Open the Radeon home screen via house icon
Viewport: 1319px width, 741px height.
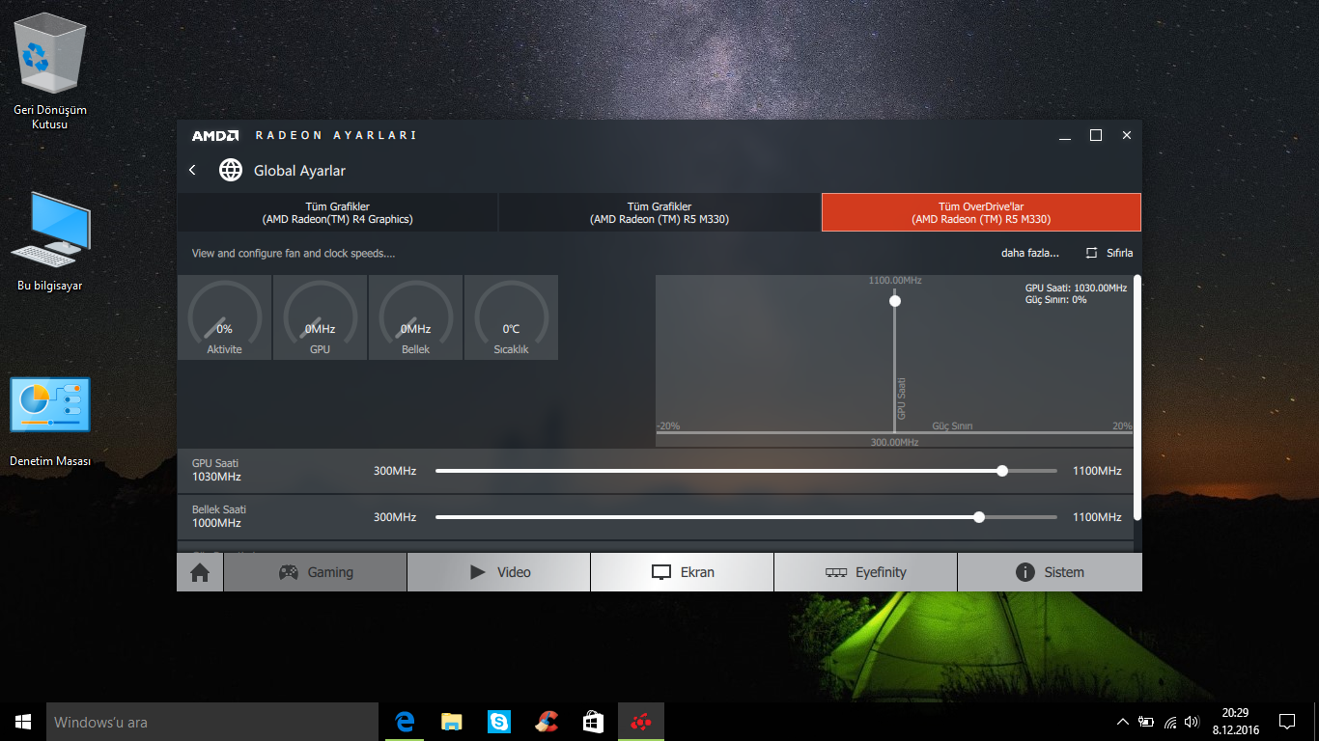point(200,572)
